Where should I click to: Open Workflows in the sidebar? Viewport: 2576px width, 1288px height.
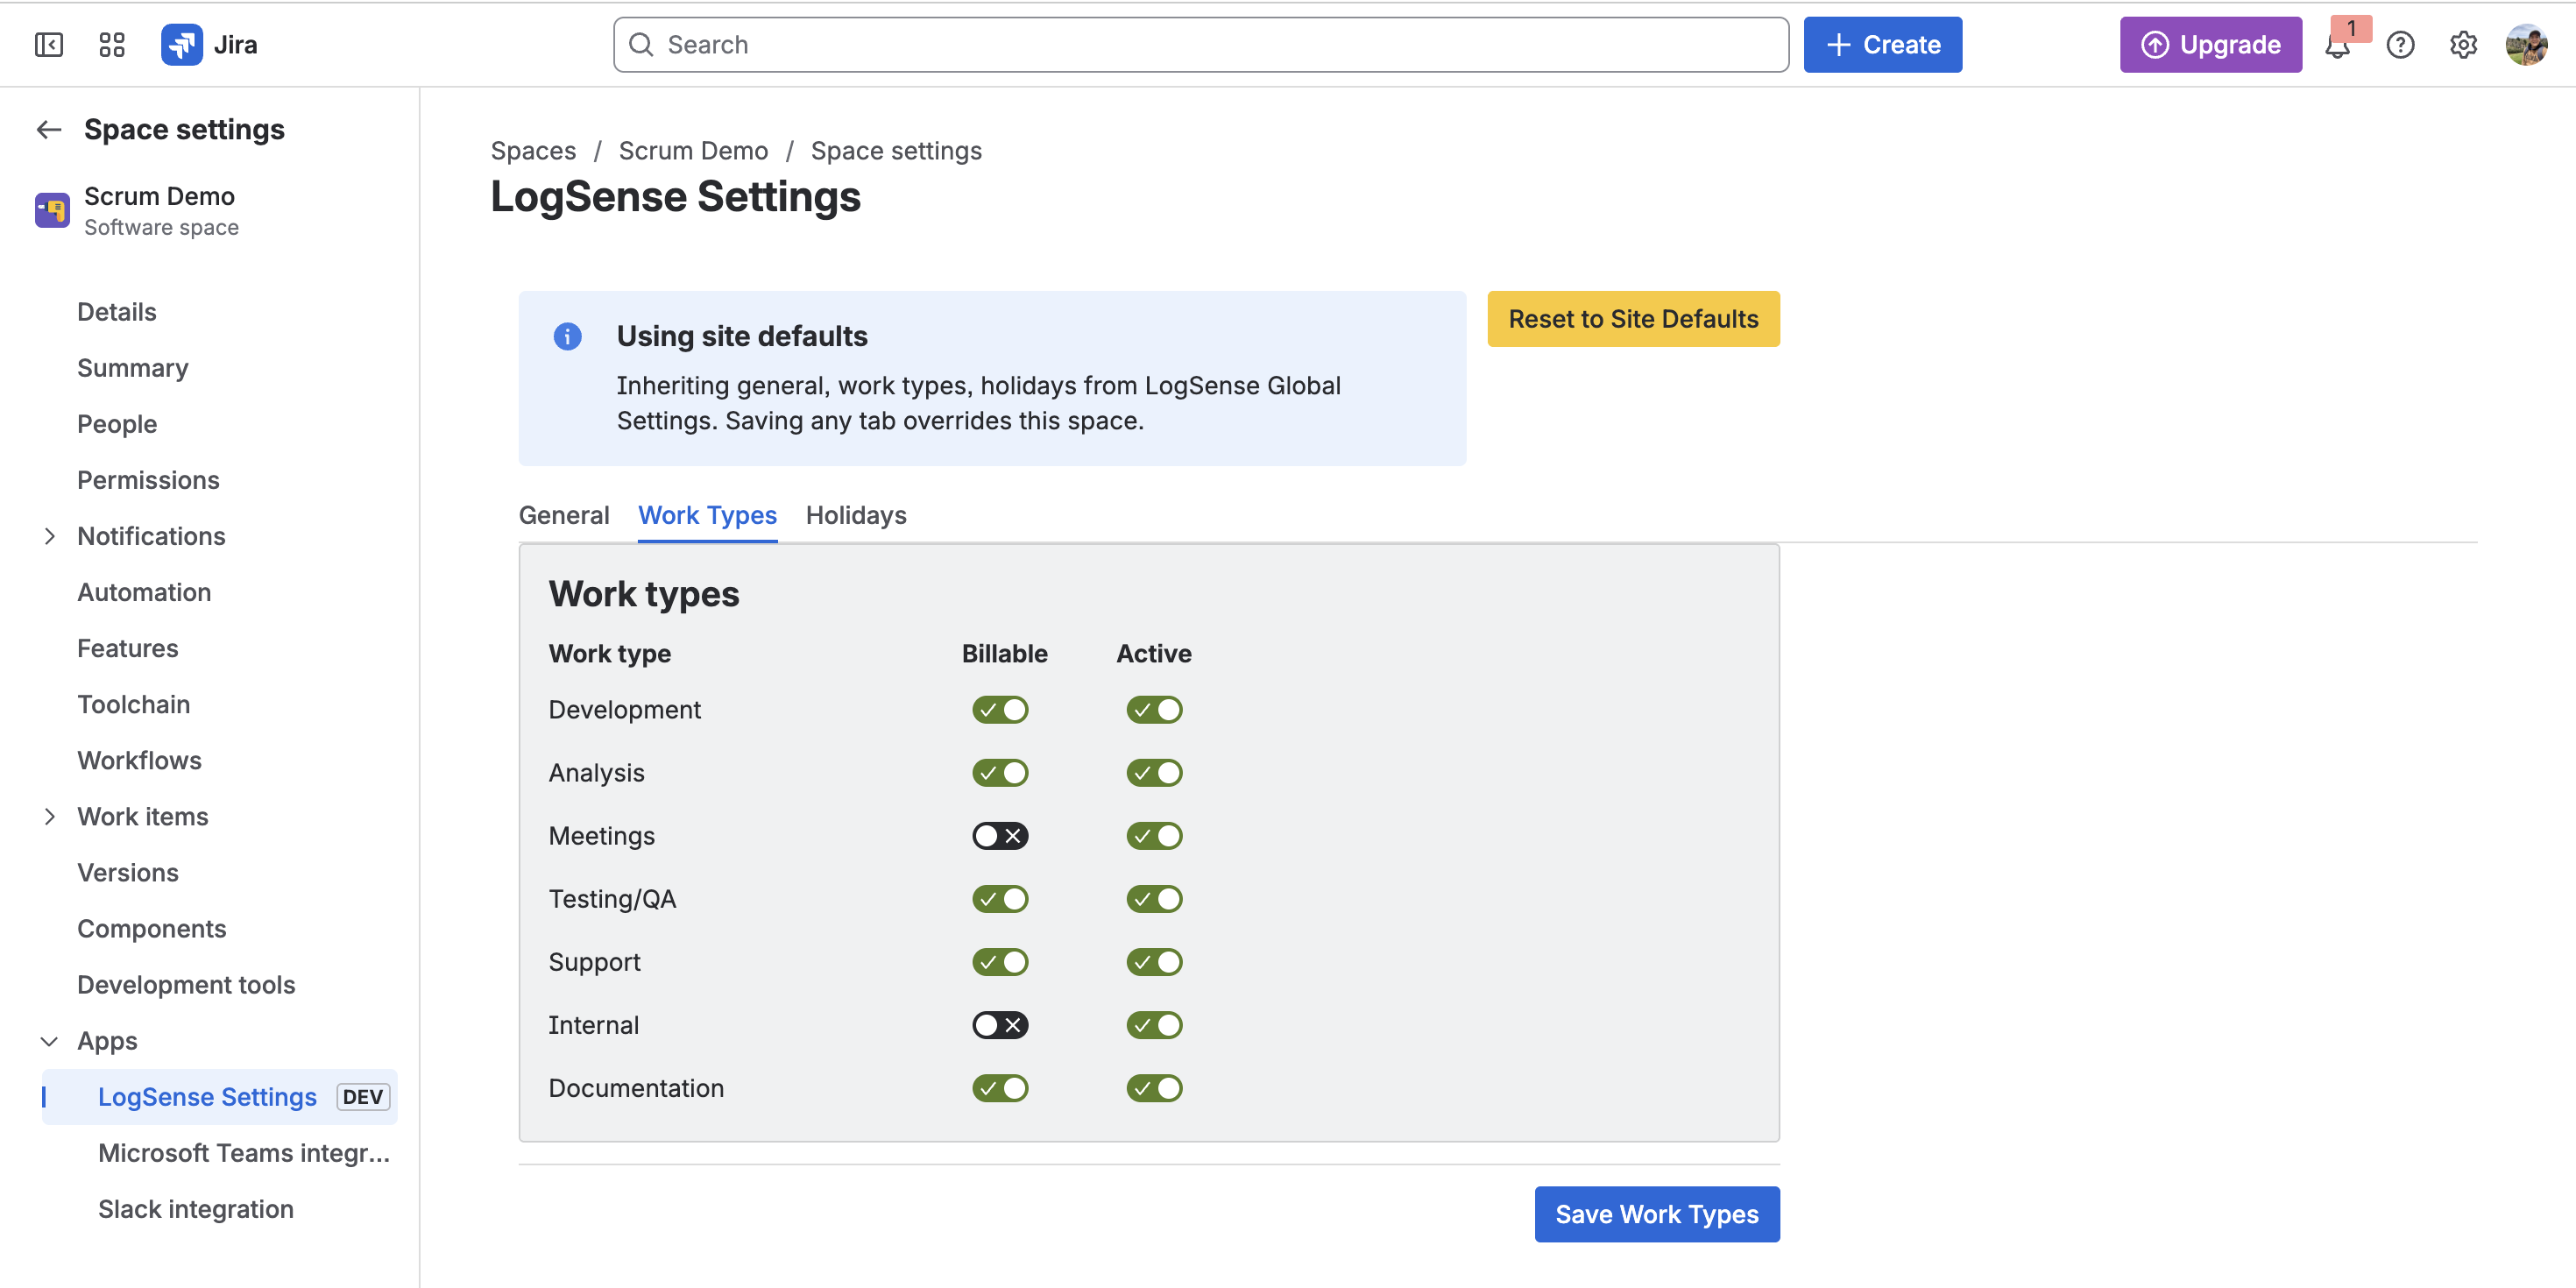tap(140, 760)
